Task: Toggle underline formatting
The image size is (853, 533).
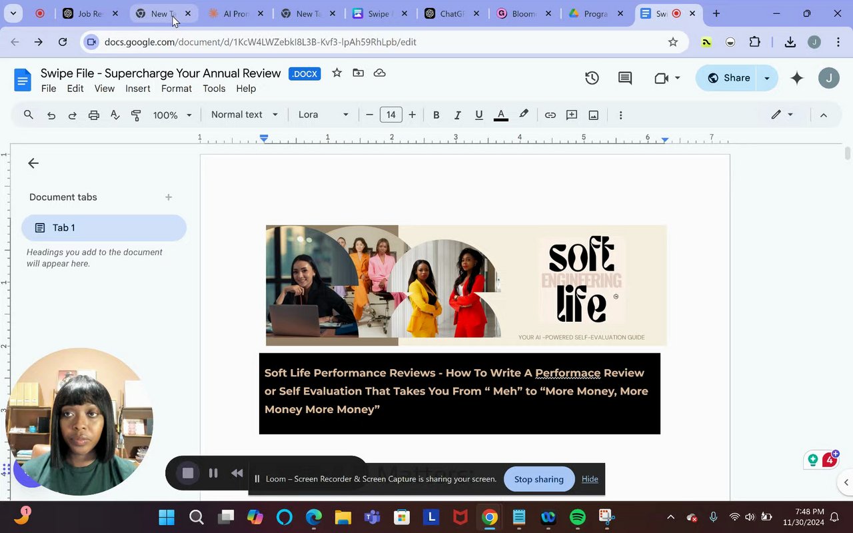Action: (x=478, y=115)
